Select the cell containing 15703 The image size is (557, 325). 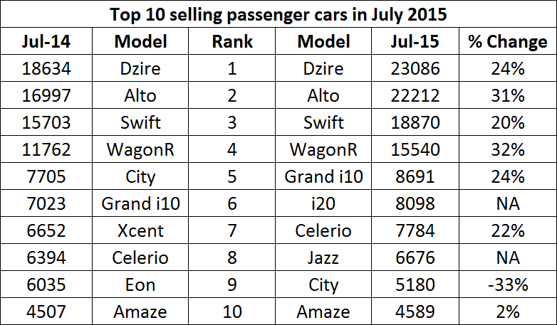coord(45,122)
